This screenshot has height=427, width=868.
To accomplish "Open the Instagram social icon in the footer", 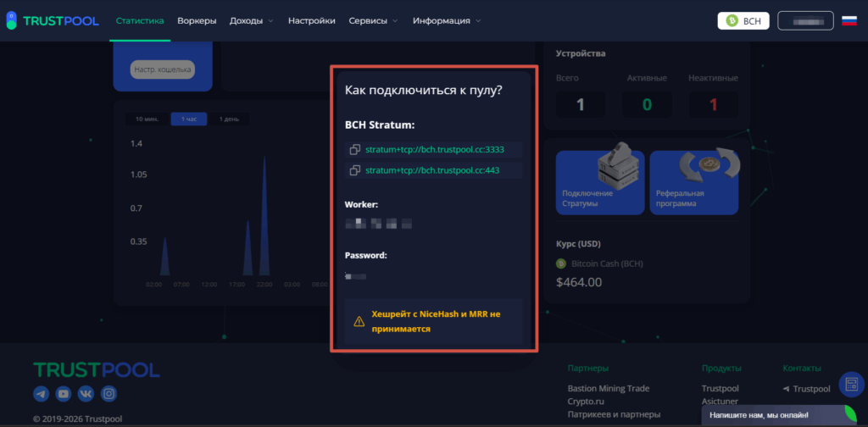I will 109,394.
